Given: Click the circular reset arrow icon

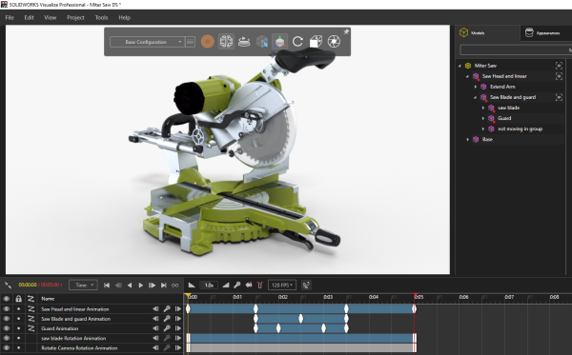Looking at the screenshot, I should [x=297, y=42].
